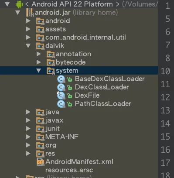Click the dalvik package folder icon

(x=40, y=46)
